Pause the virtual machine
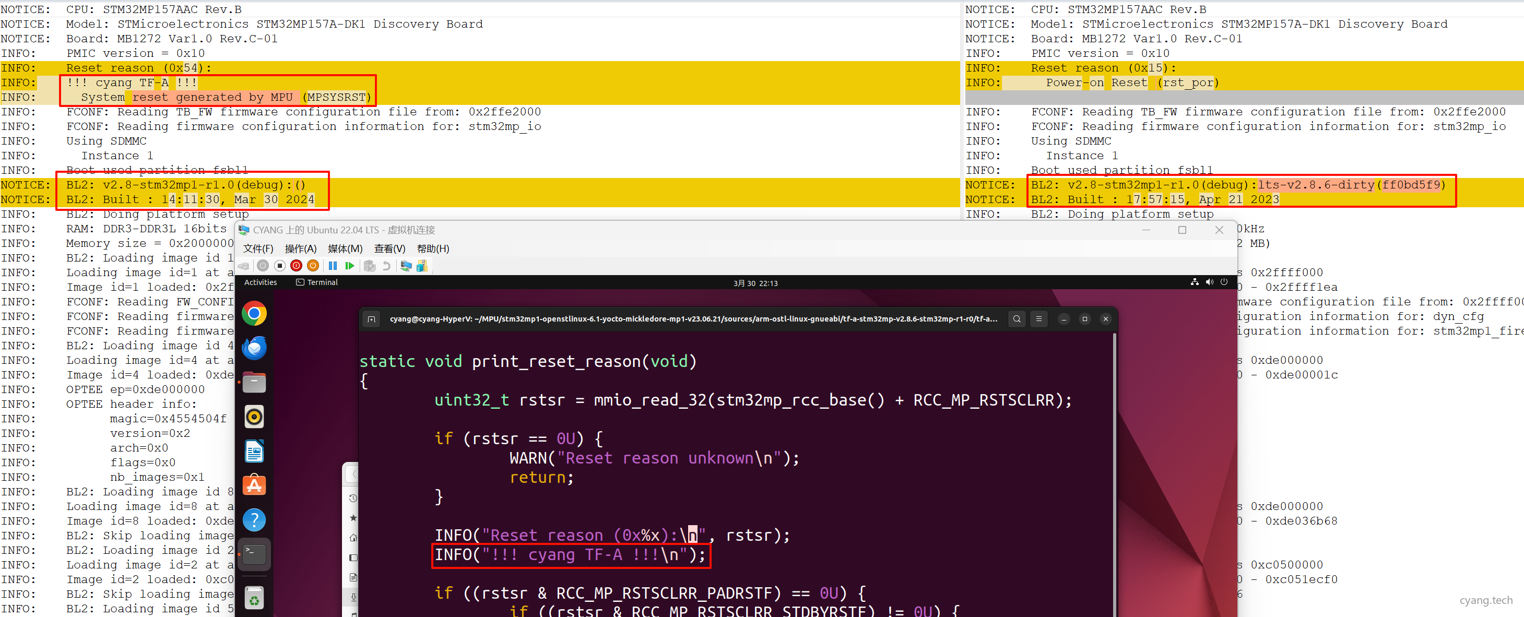 (333, 266)
